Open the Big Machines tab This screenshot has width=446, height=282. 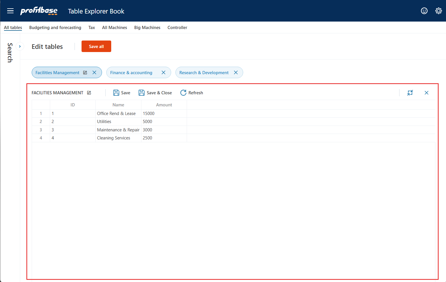point(147,28)
